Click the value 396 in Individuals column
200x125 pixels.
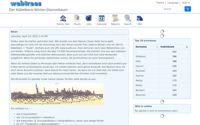(x=174, y=56)
